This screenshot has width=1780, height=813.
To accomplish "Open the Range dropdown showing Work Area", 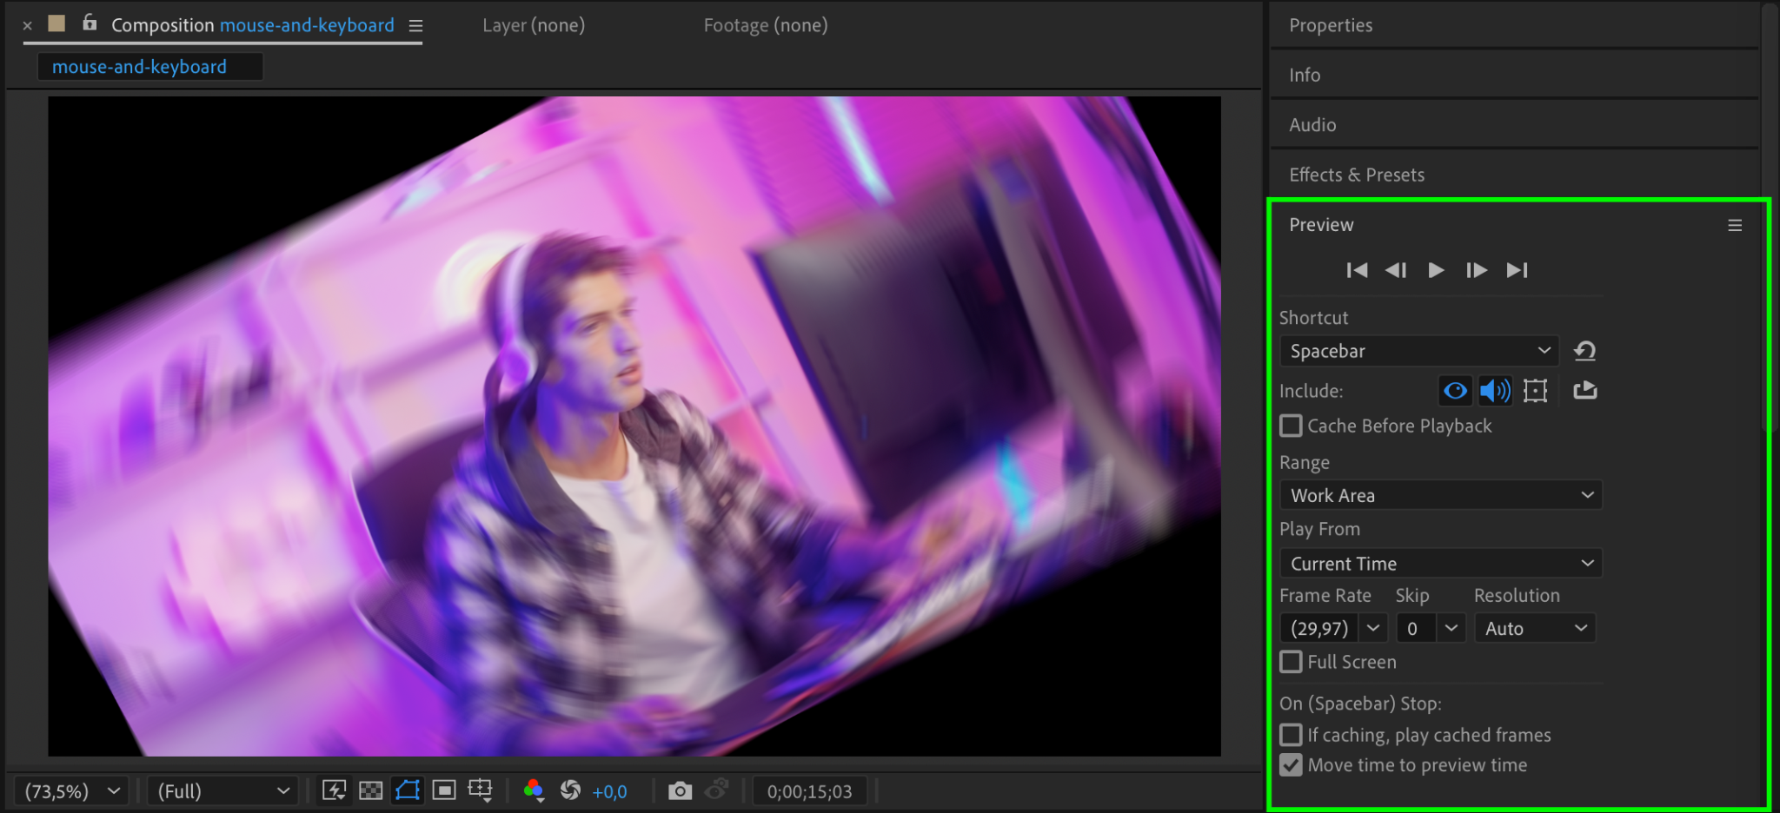I will [x=1441, y=495].
